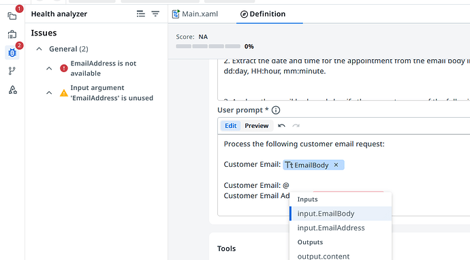Choose output.content from the suggestion list
The width and height of the screenshot is (470, 260).
[x=341, y=256]
